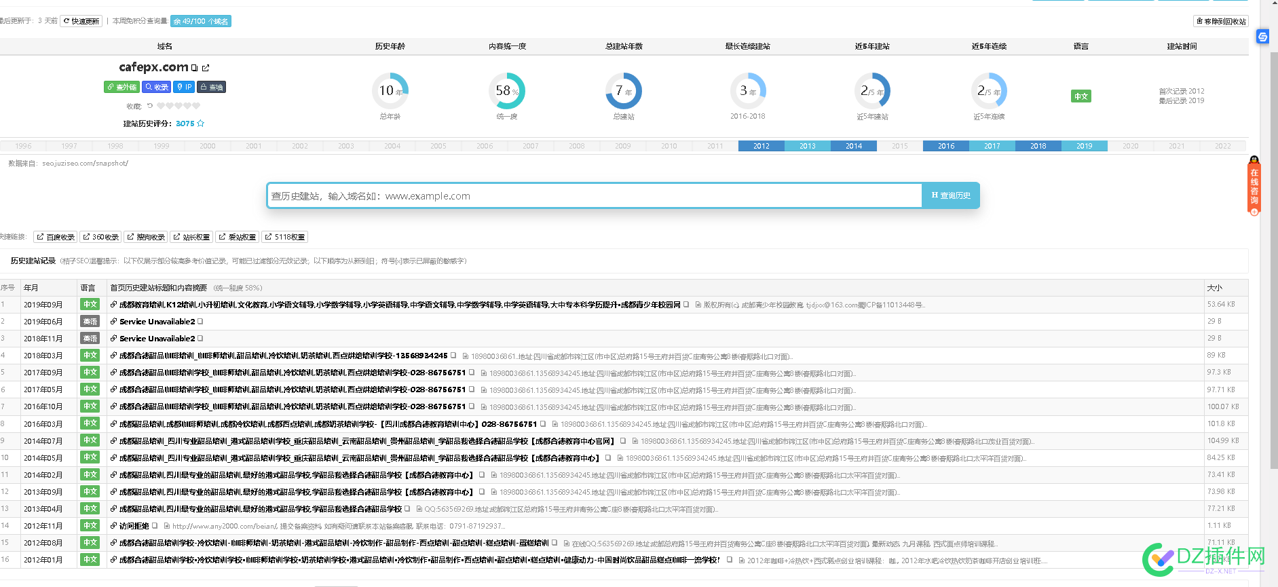Screen dimensions: 1278x587
Task: Select year 2013 on the timeline
Action: click(808, 146)
